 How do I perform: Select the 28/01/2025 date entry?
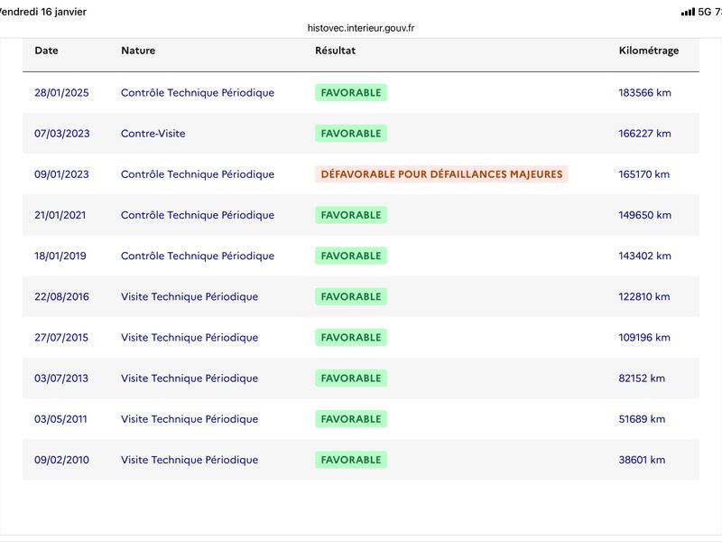coord(62,93)
